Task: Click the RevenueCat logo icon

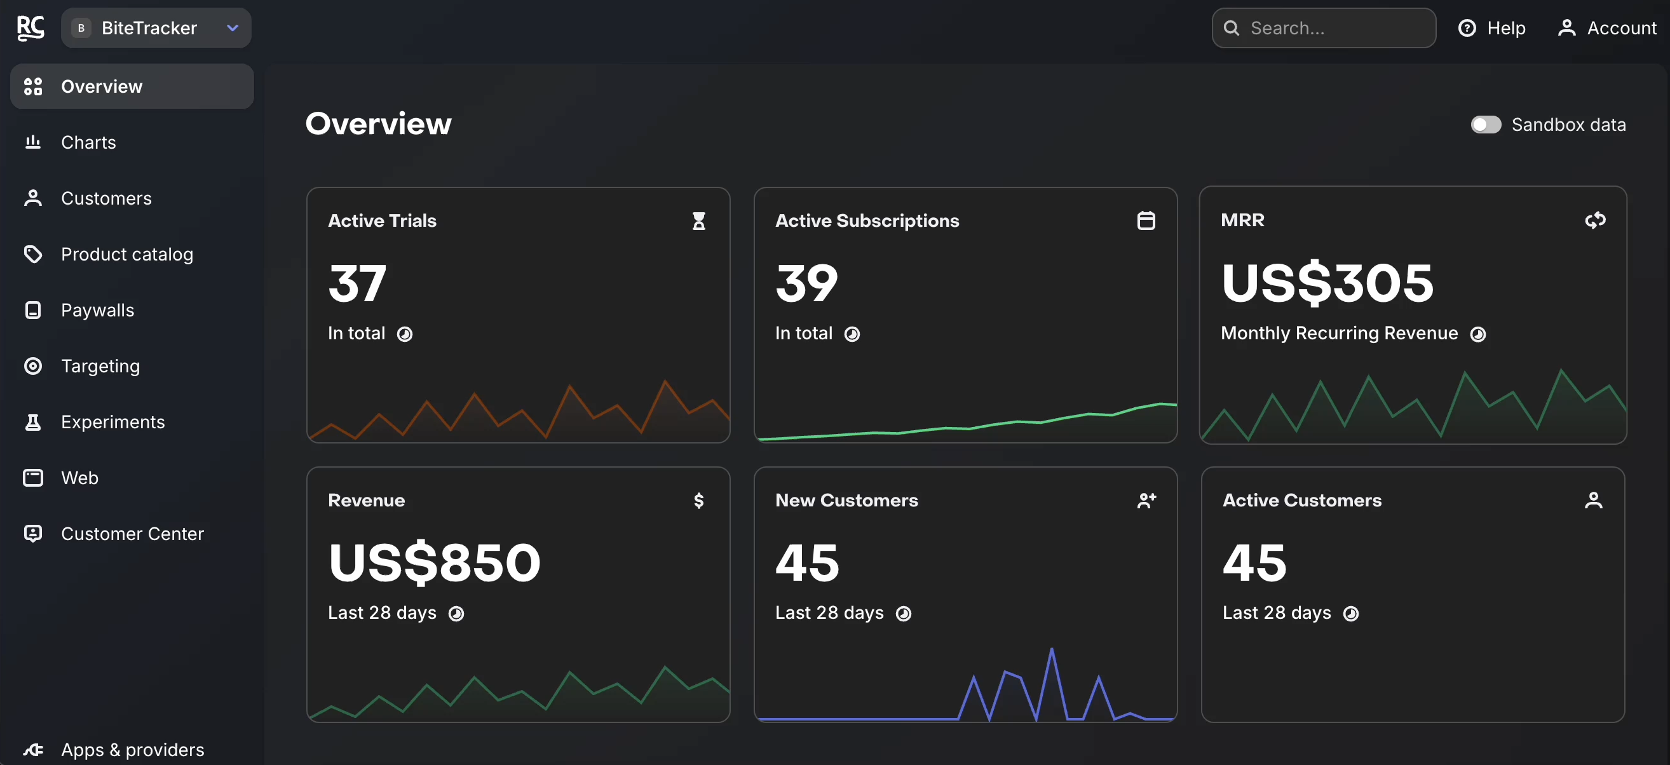Action: pyautogui.click(x=31, y=28)
